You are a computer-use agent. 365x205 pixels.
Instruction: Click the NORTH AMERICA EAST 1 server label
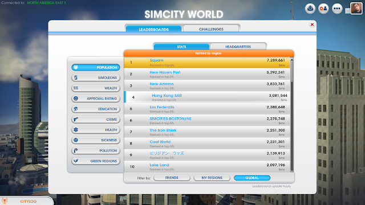(47, 3)
